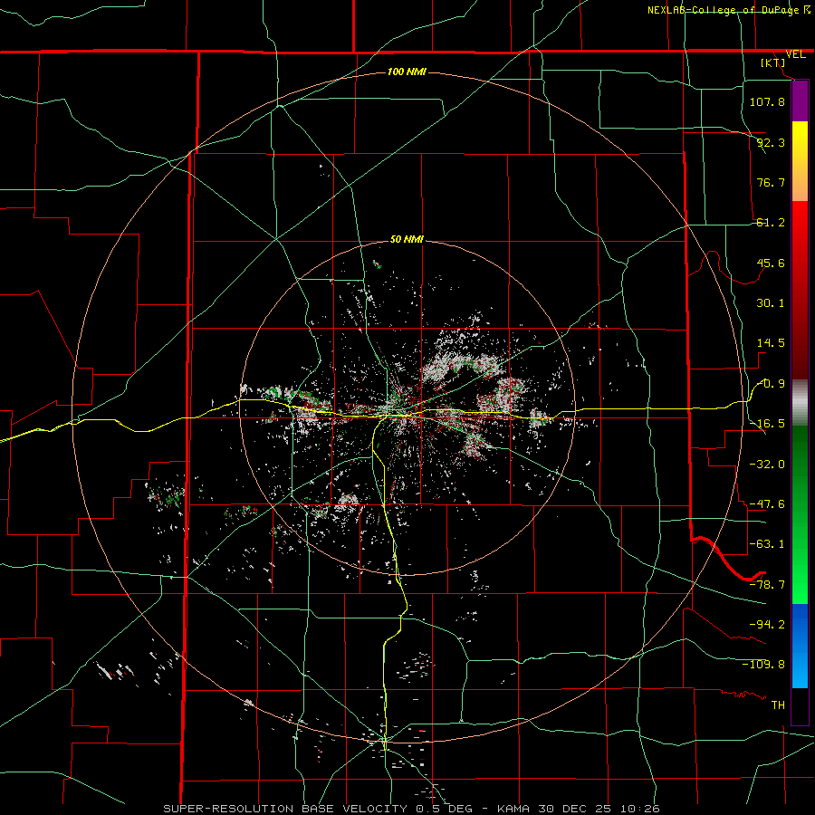Click the -78.7 value on the velocity scale
This screenshot has width=815, height=815.
click(x=767, y=585)
